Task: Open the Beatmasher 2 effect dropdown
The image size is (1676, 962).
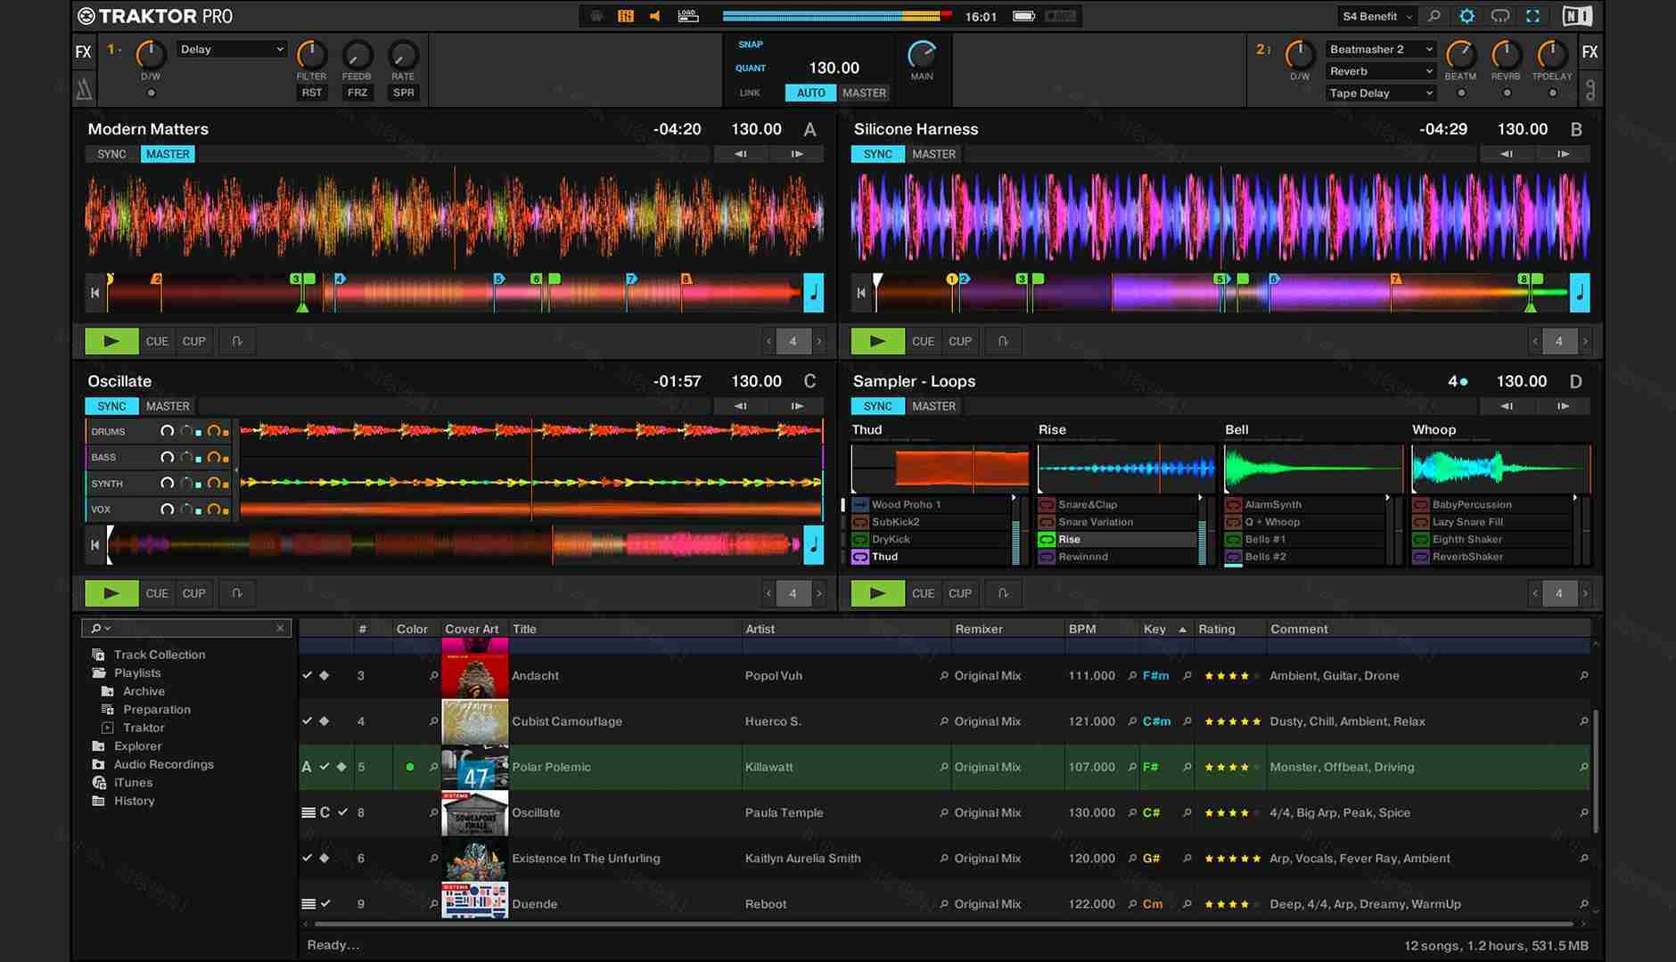Action: click(1379, 49)
